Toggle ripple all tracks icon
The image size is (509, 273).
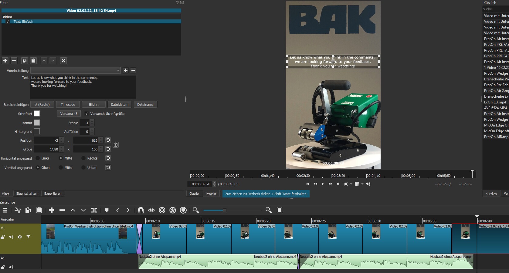173,210
